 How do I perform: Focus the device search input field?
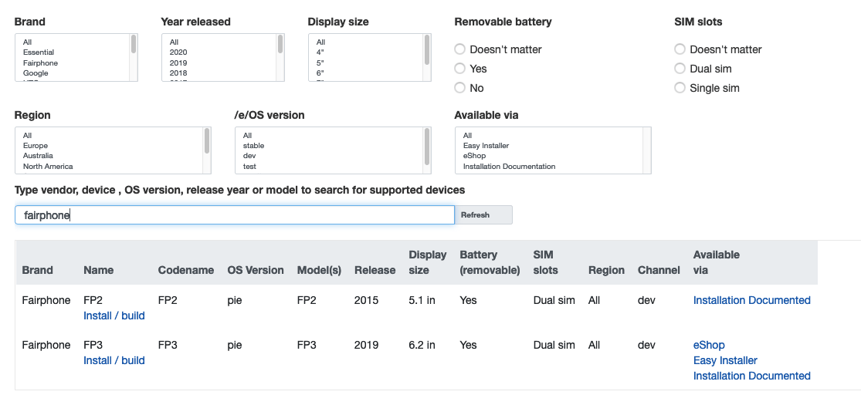click(235, 215)
